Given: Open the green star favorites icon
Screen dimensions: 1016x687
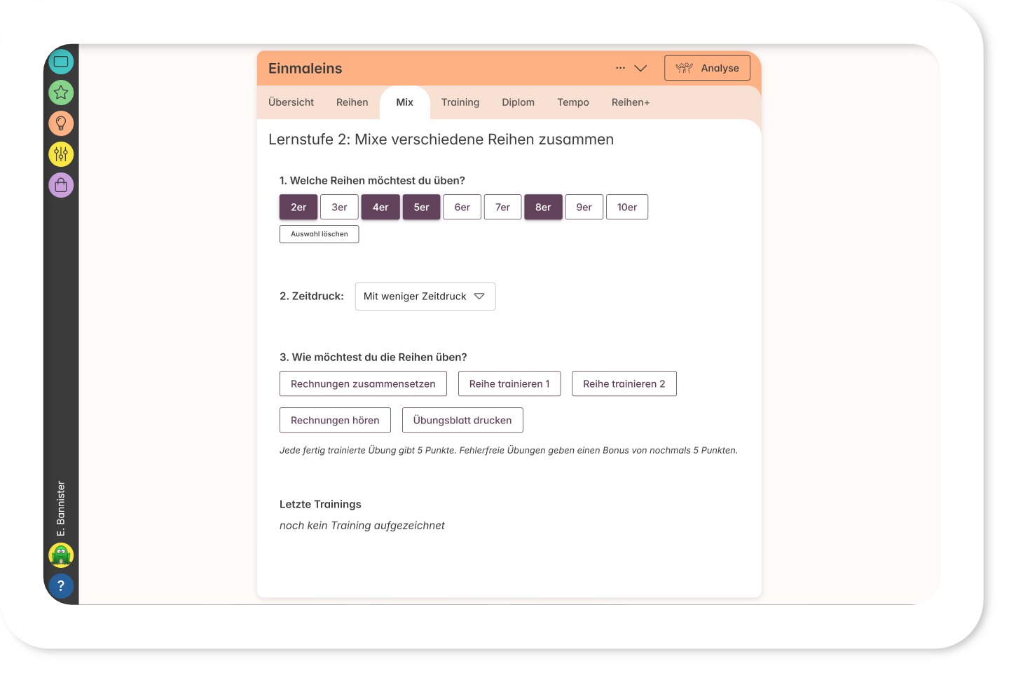Looking at the screenshot, I should click(x=61, y=93).
